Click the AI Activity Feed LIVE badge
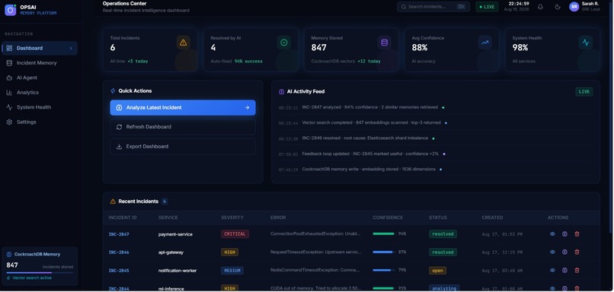The height and width of the screenshot is (292, 614). 584,92
